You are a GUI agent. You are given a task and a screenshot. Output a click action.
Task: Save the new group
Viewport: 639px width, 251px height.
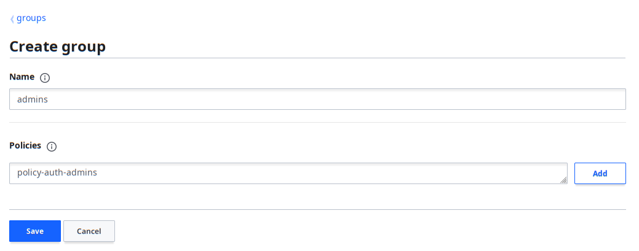coord(35,231)
